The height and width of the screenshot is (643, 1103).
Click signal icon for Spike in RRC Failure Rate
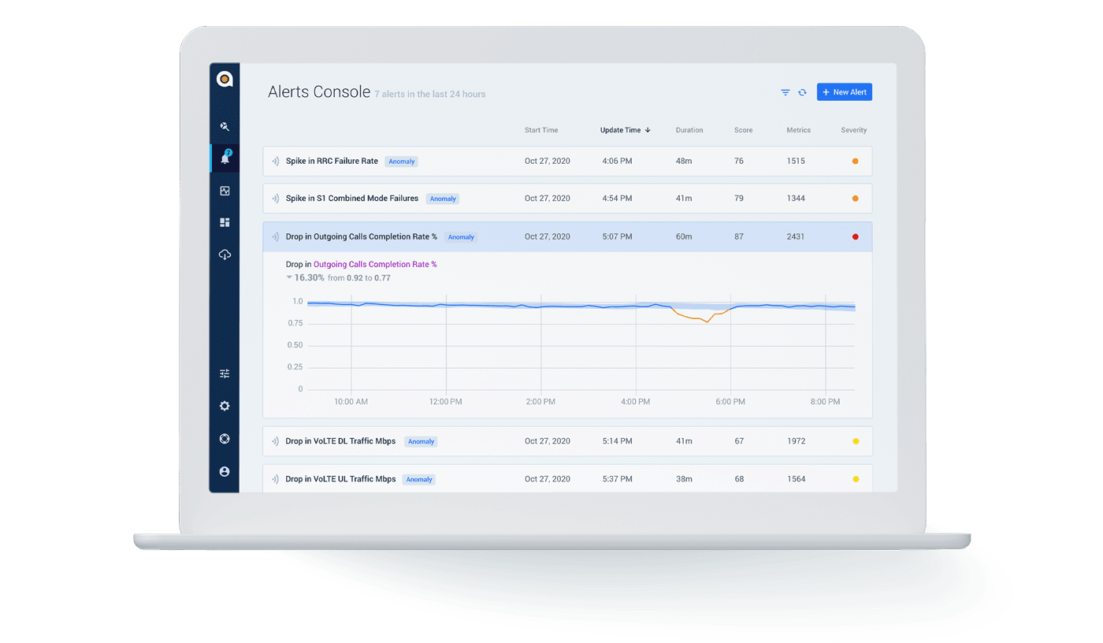point(276,161)
